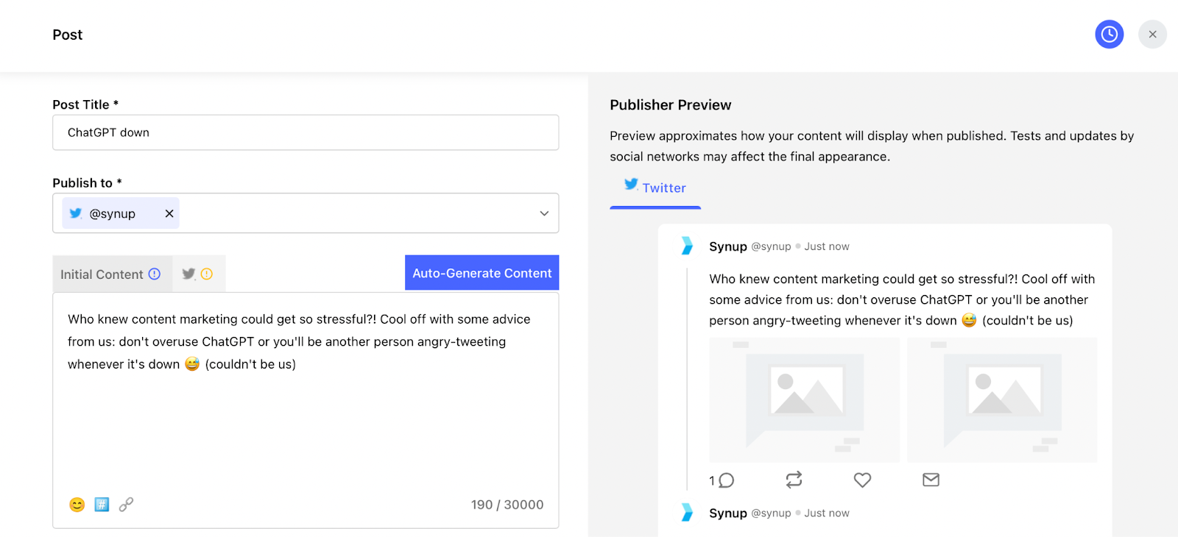Image resolution: width=1178 pixels, height=537 pixels.
Task: Click the second tweet's Synup logo avatar
Action: 687,513
